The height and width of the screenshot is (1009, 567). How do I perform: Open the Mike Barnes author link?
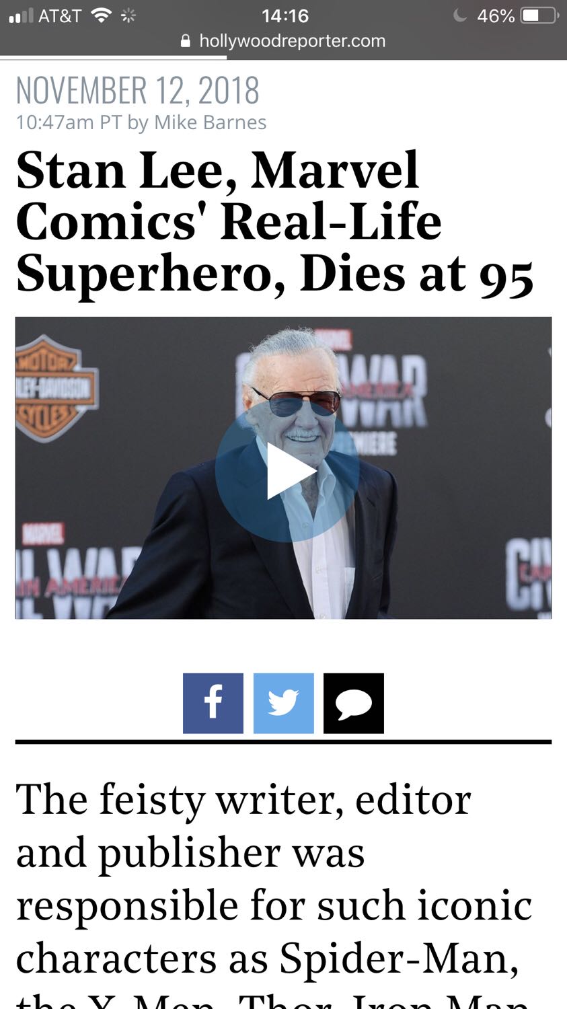coord(210,122)
